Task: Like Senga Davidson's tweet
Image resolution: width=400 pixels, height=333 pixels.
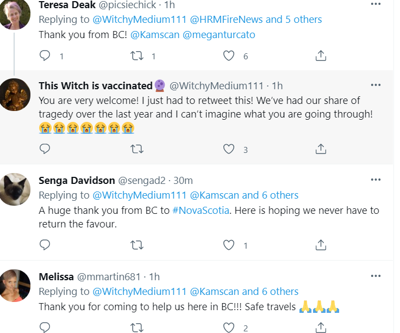Action: point(229,245)
